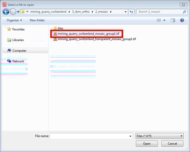This screenshot has height=152, width=190.
Task: Expand the File name history dropdown arrow
Action: (x=130, y=136)
